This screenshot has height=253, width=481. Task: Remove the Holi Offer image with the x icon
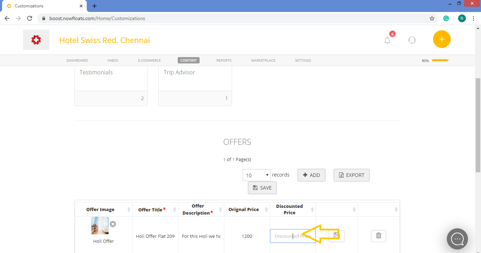click(113, 224)
